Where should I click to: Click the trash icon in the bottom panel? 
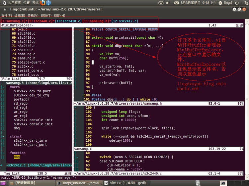click(x=198, y=183)
